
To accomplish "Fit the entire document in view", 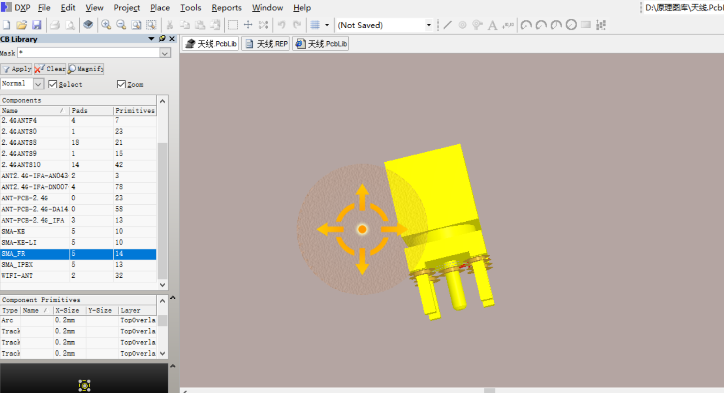I will pyautogui.click(x=136, y=25).
